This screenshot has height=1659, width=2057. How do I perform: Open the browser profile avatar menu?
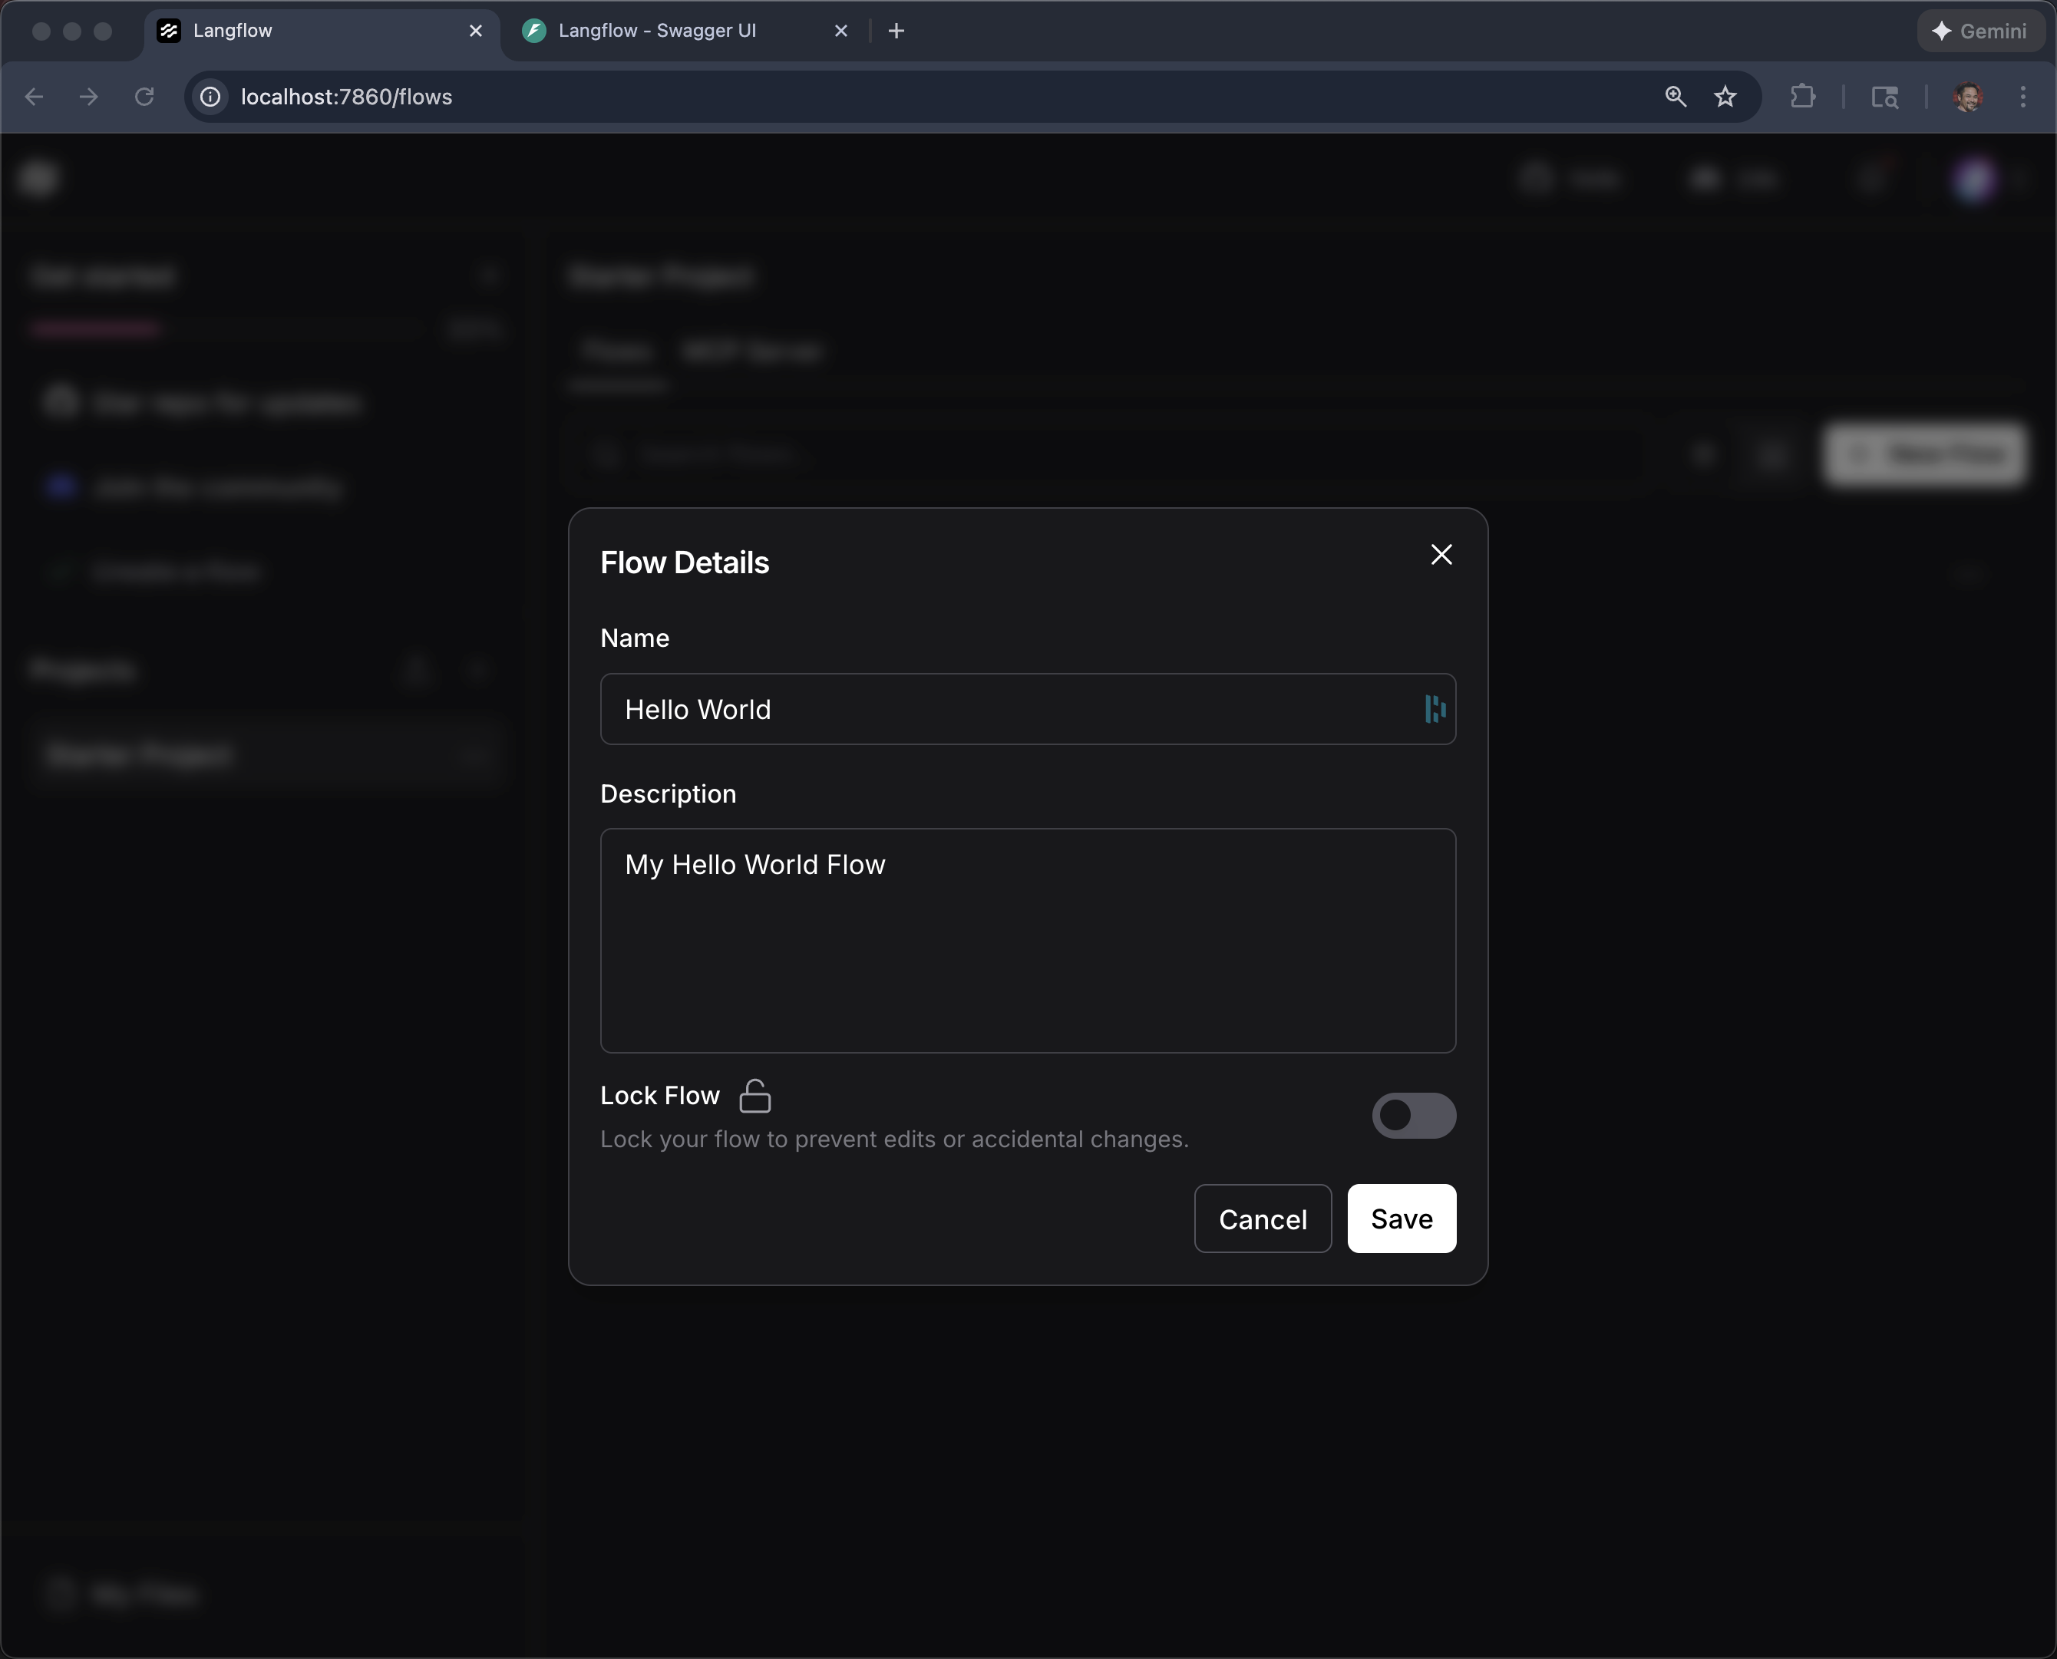point(1968,97)
